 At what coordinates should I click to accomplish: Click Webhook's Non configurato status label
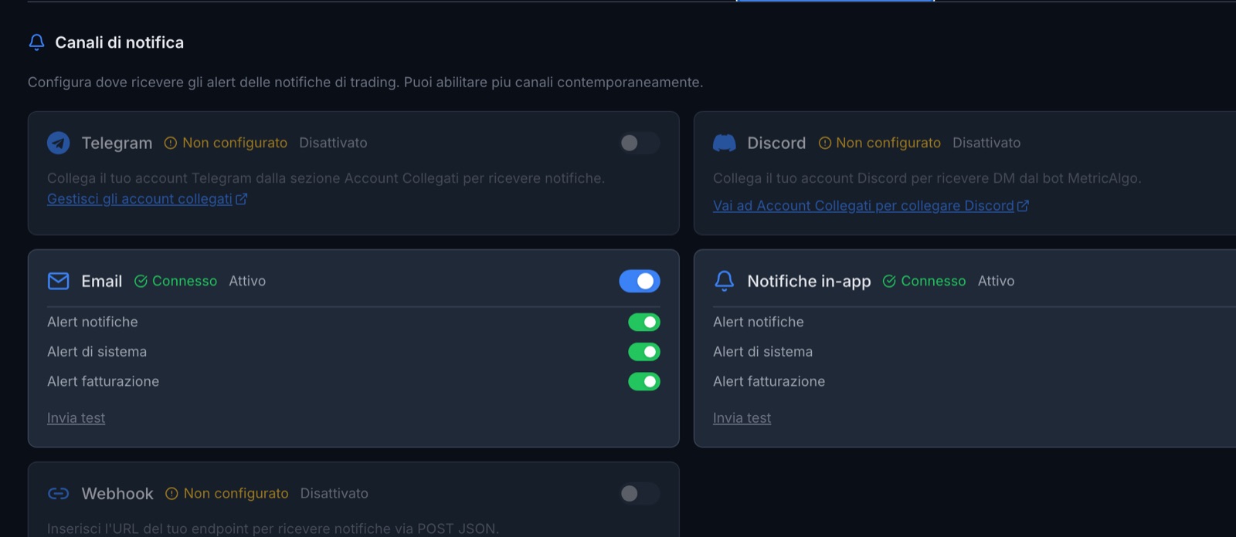pos(236,493)
